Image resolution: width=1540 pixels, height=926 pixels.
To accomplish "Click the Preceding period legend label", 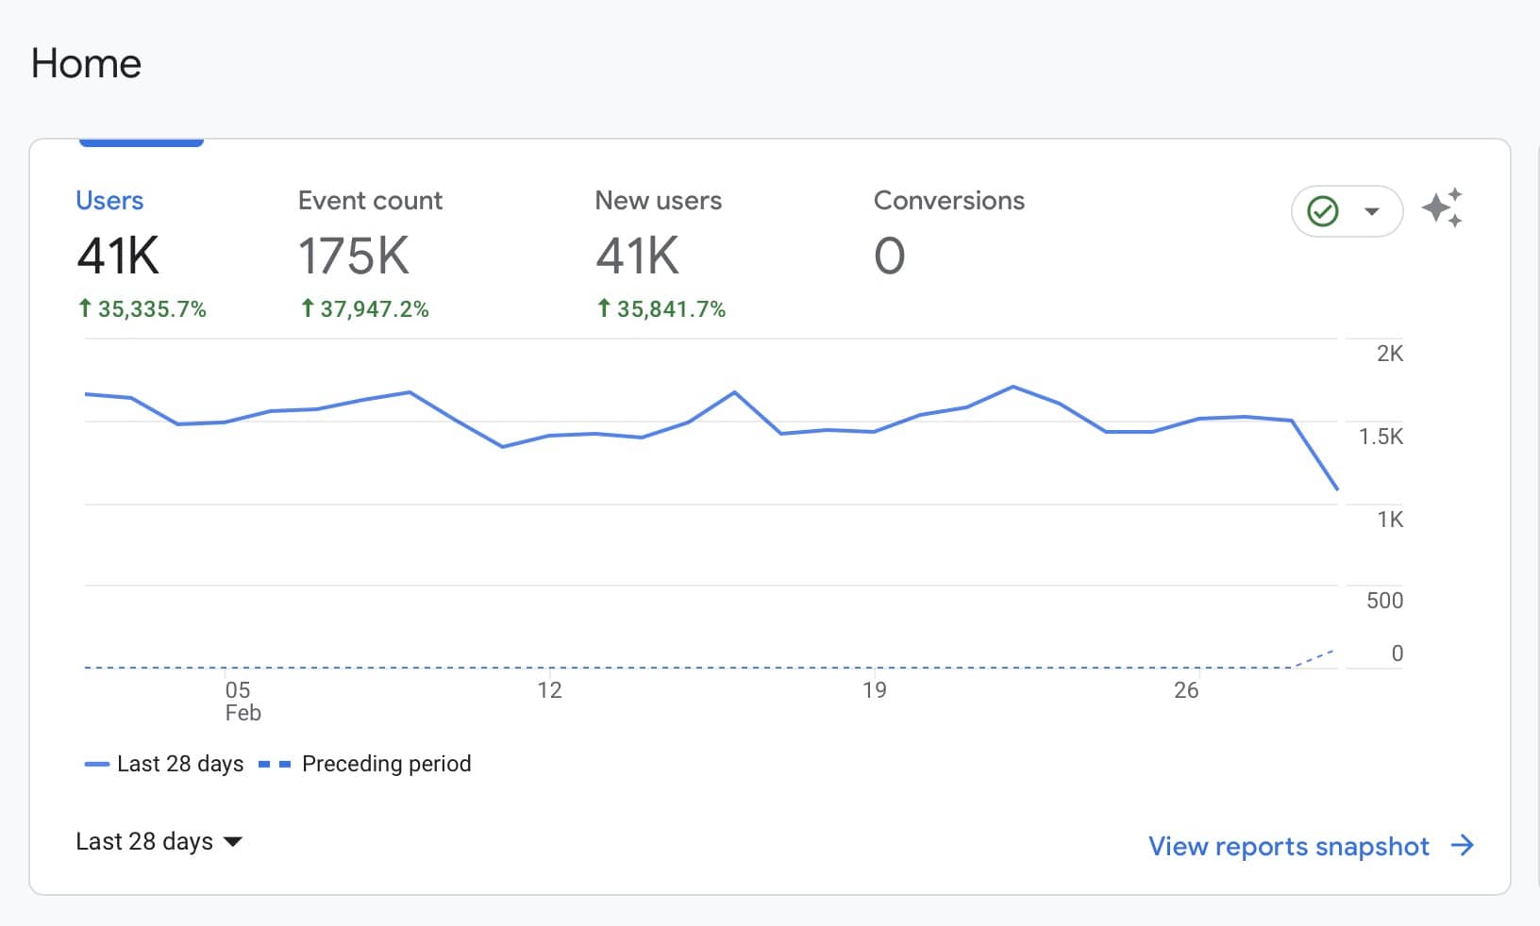I will coord(386,764).
